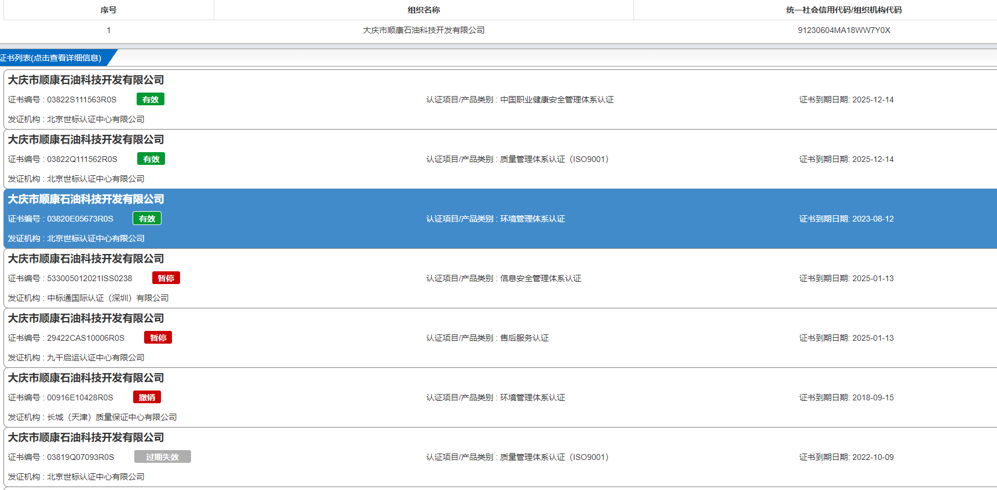Click 信息安全管理体系认证 category text
997x490 pixels.
541,278
